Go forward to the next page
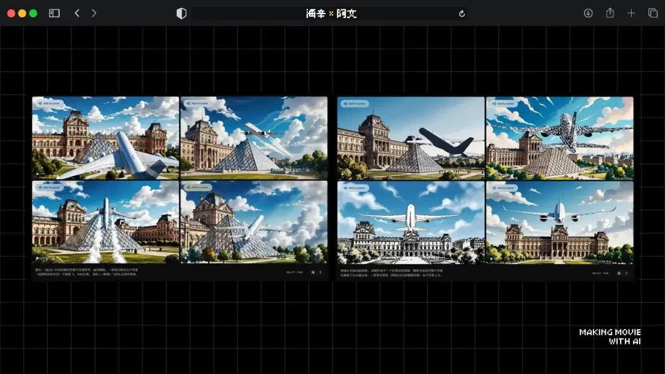Screen dimensions: 665x374 click(x=94, y=13)
